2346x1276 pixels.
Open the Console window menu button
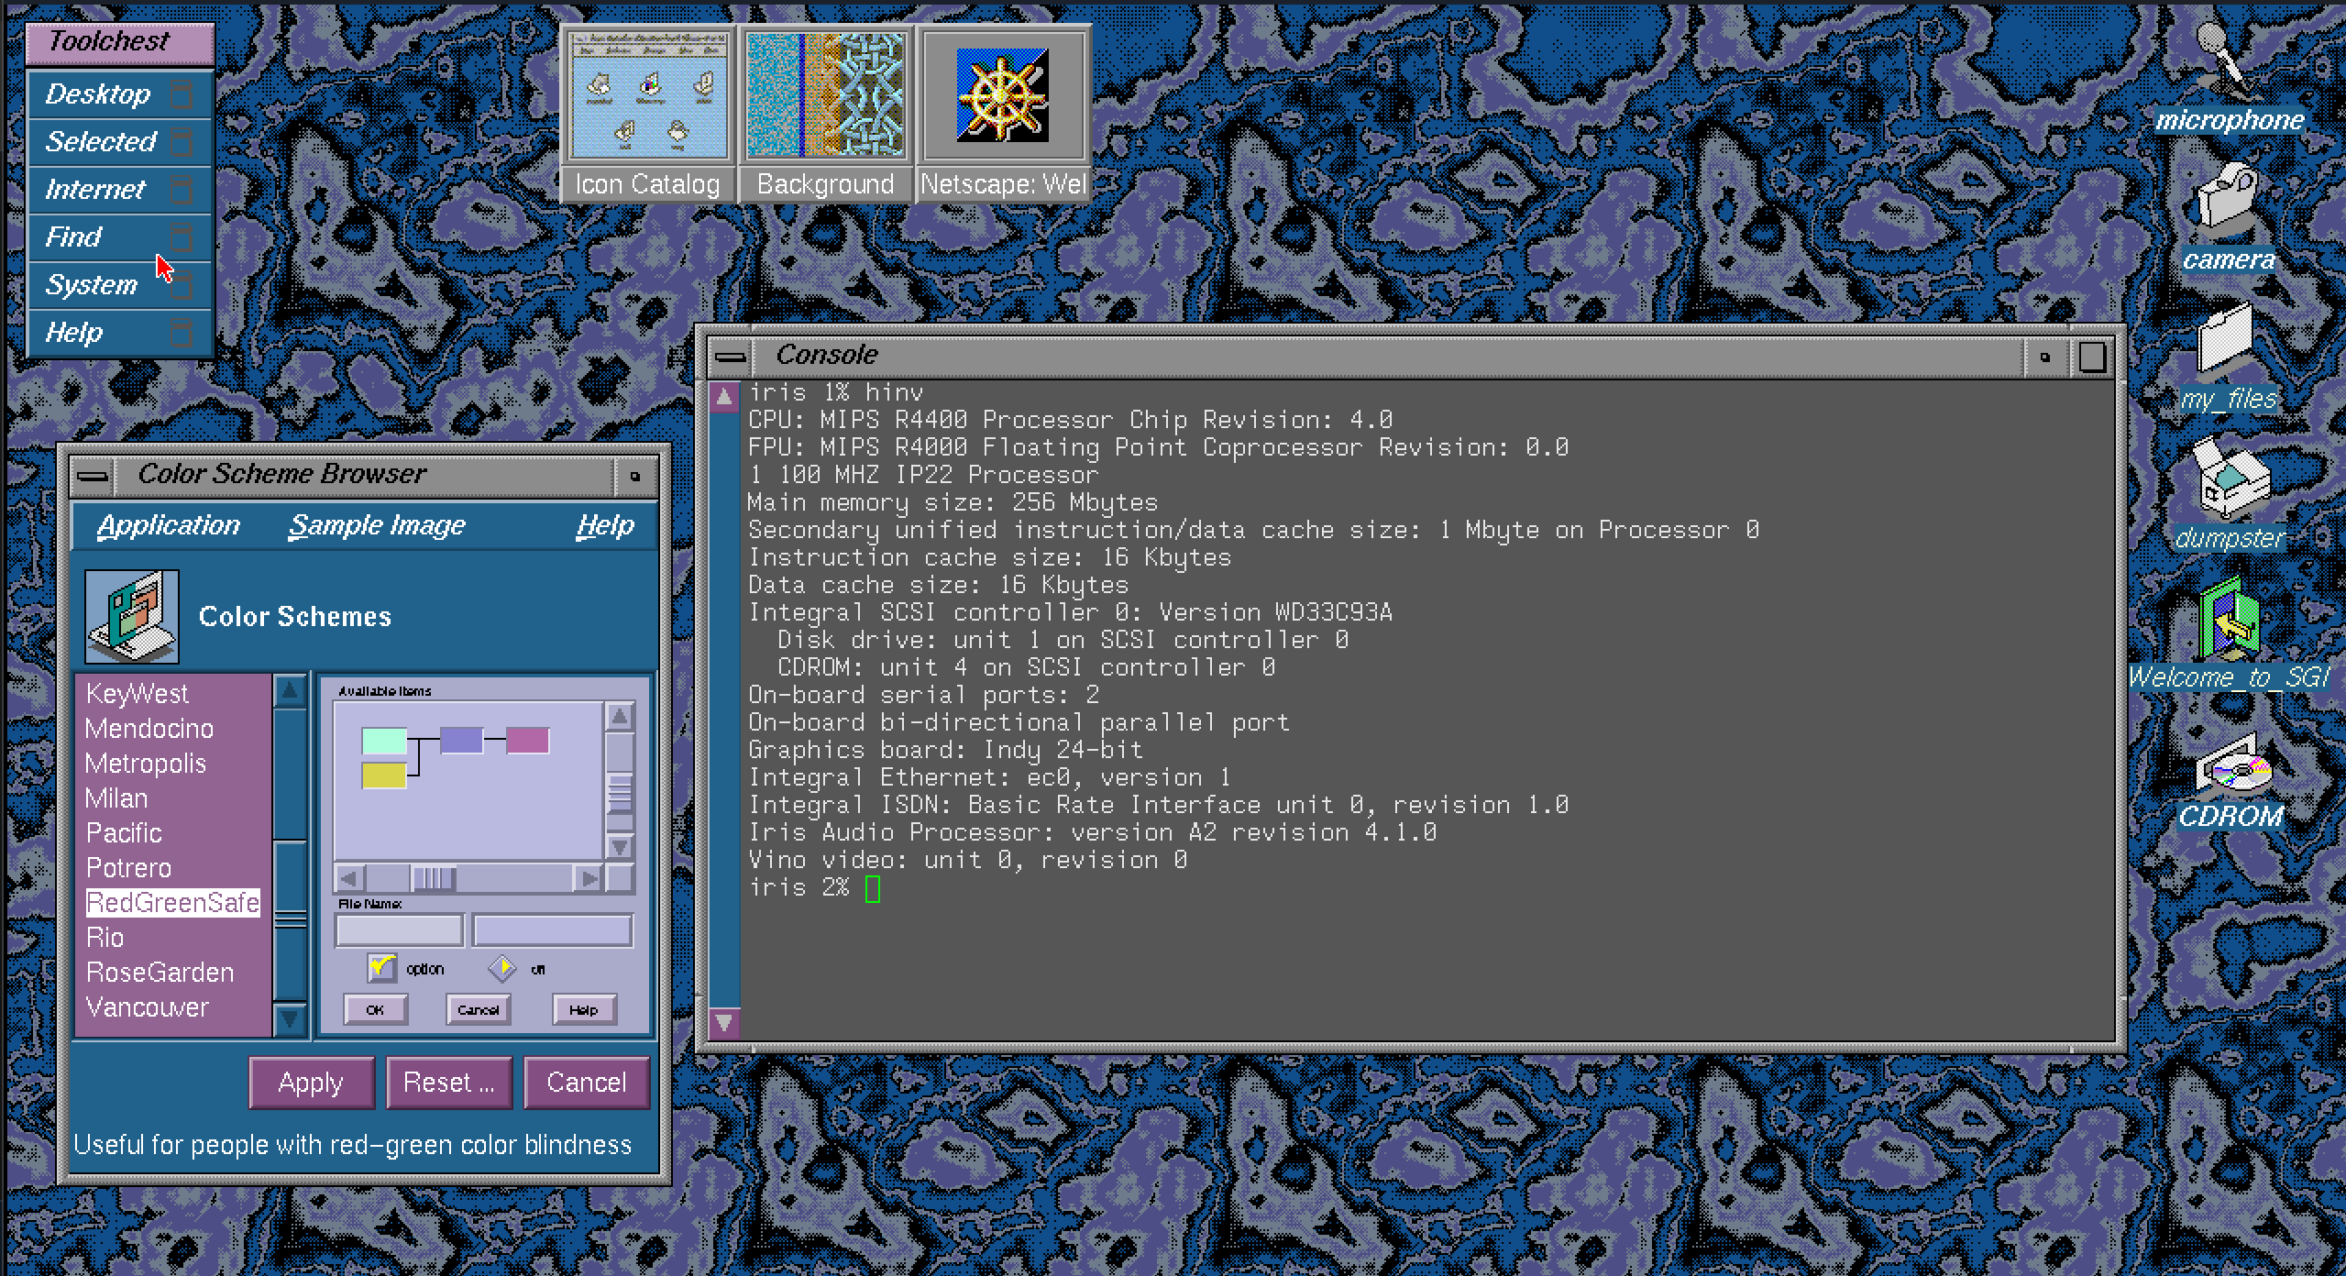pos(731,357)
